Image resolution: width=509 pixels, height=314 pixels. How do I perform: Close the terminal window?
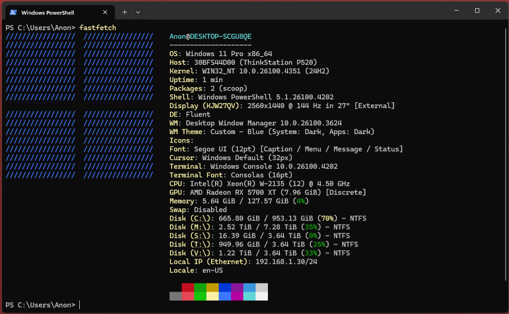click(x=498, y=10)
